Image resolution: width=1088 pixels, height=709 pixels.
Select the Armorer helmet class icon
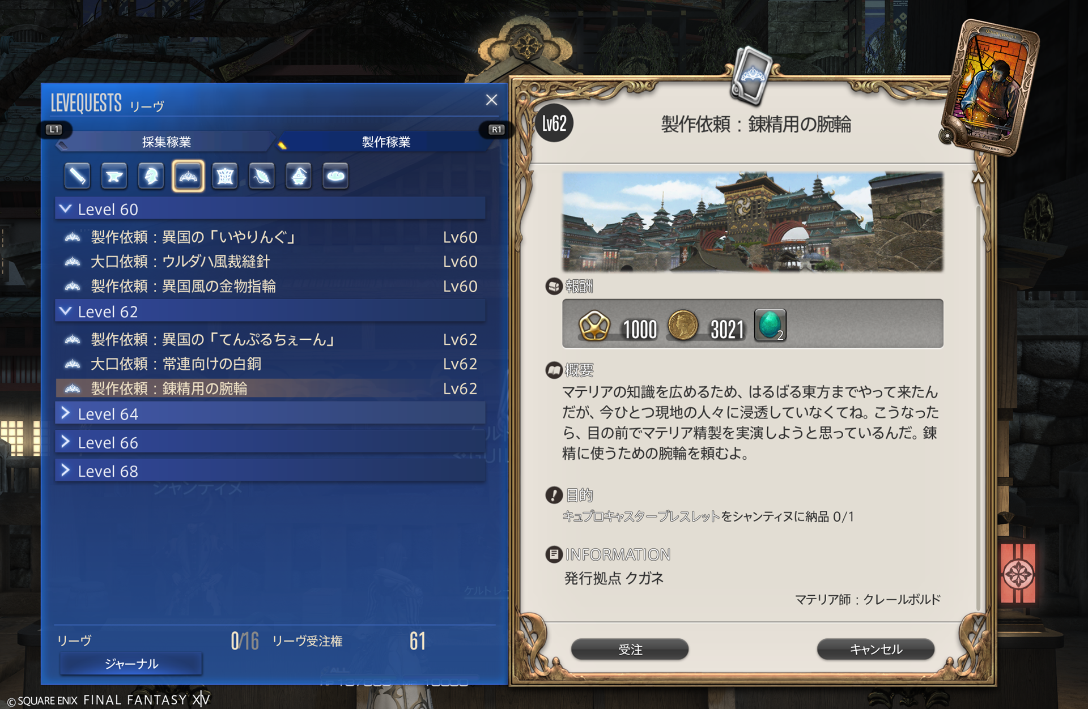point(151,176)
